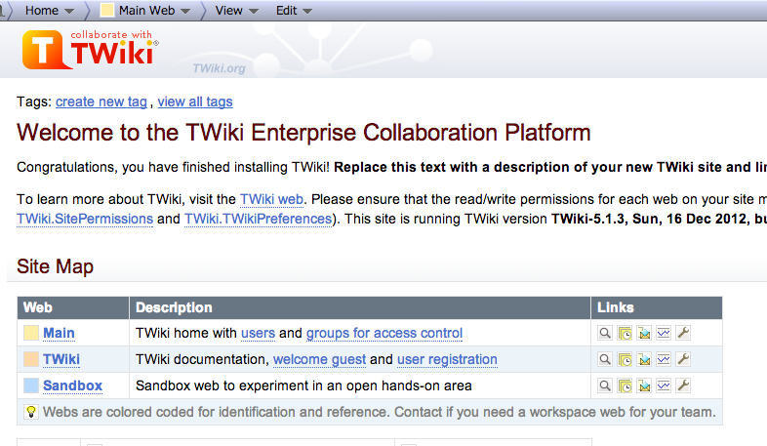
Task: Open the TWiki.TWikiPreferences link
Action: pos(259,219)
